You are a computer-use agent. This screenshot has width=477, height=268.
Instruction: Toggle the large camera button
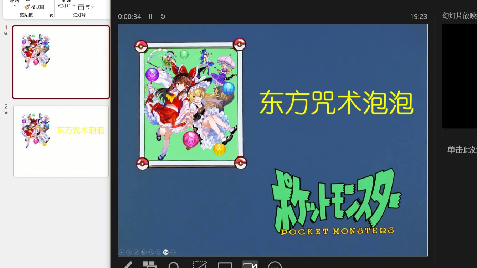(x=250, y=264)
